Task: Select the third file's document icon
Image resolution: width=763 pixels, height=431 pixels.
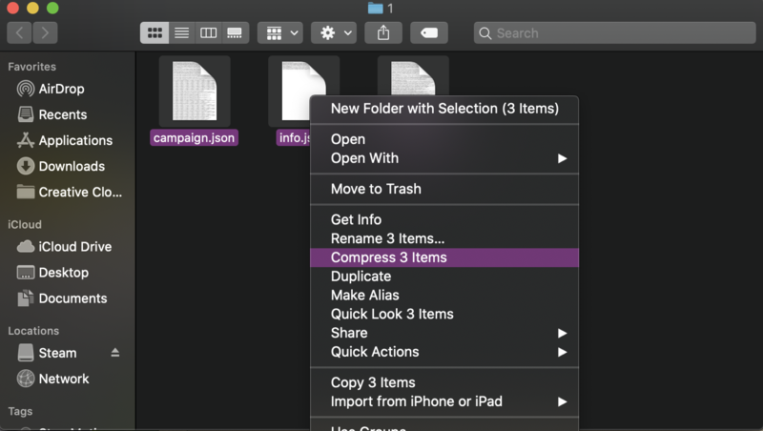Action: pos(413,78)
